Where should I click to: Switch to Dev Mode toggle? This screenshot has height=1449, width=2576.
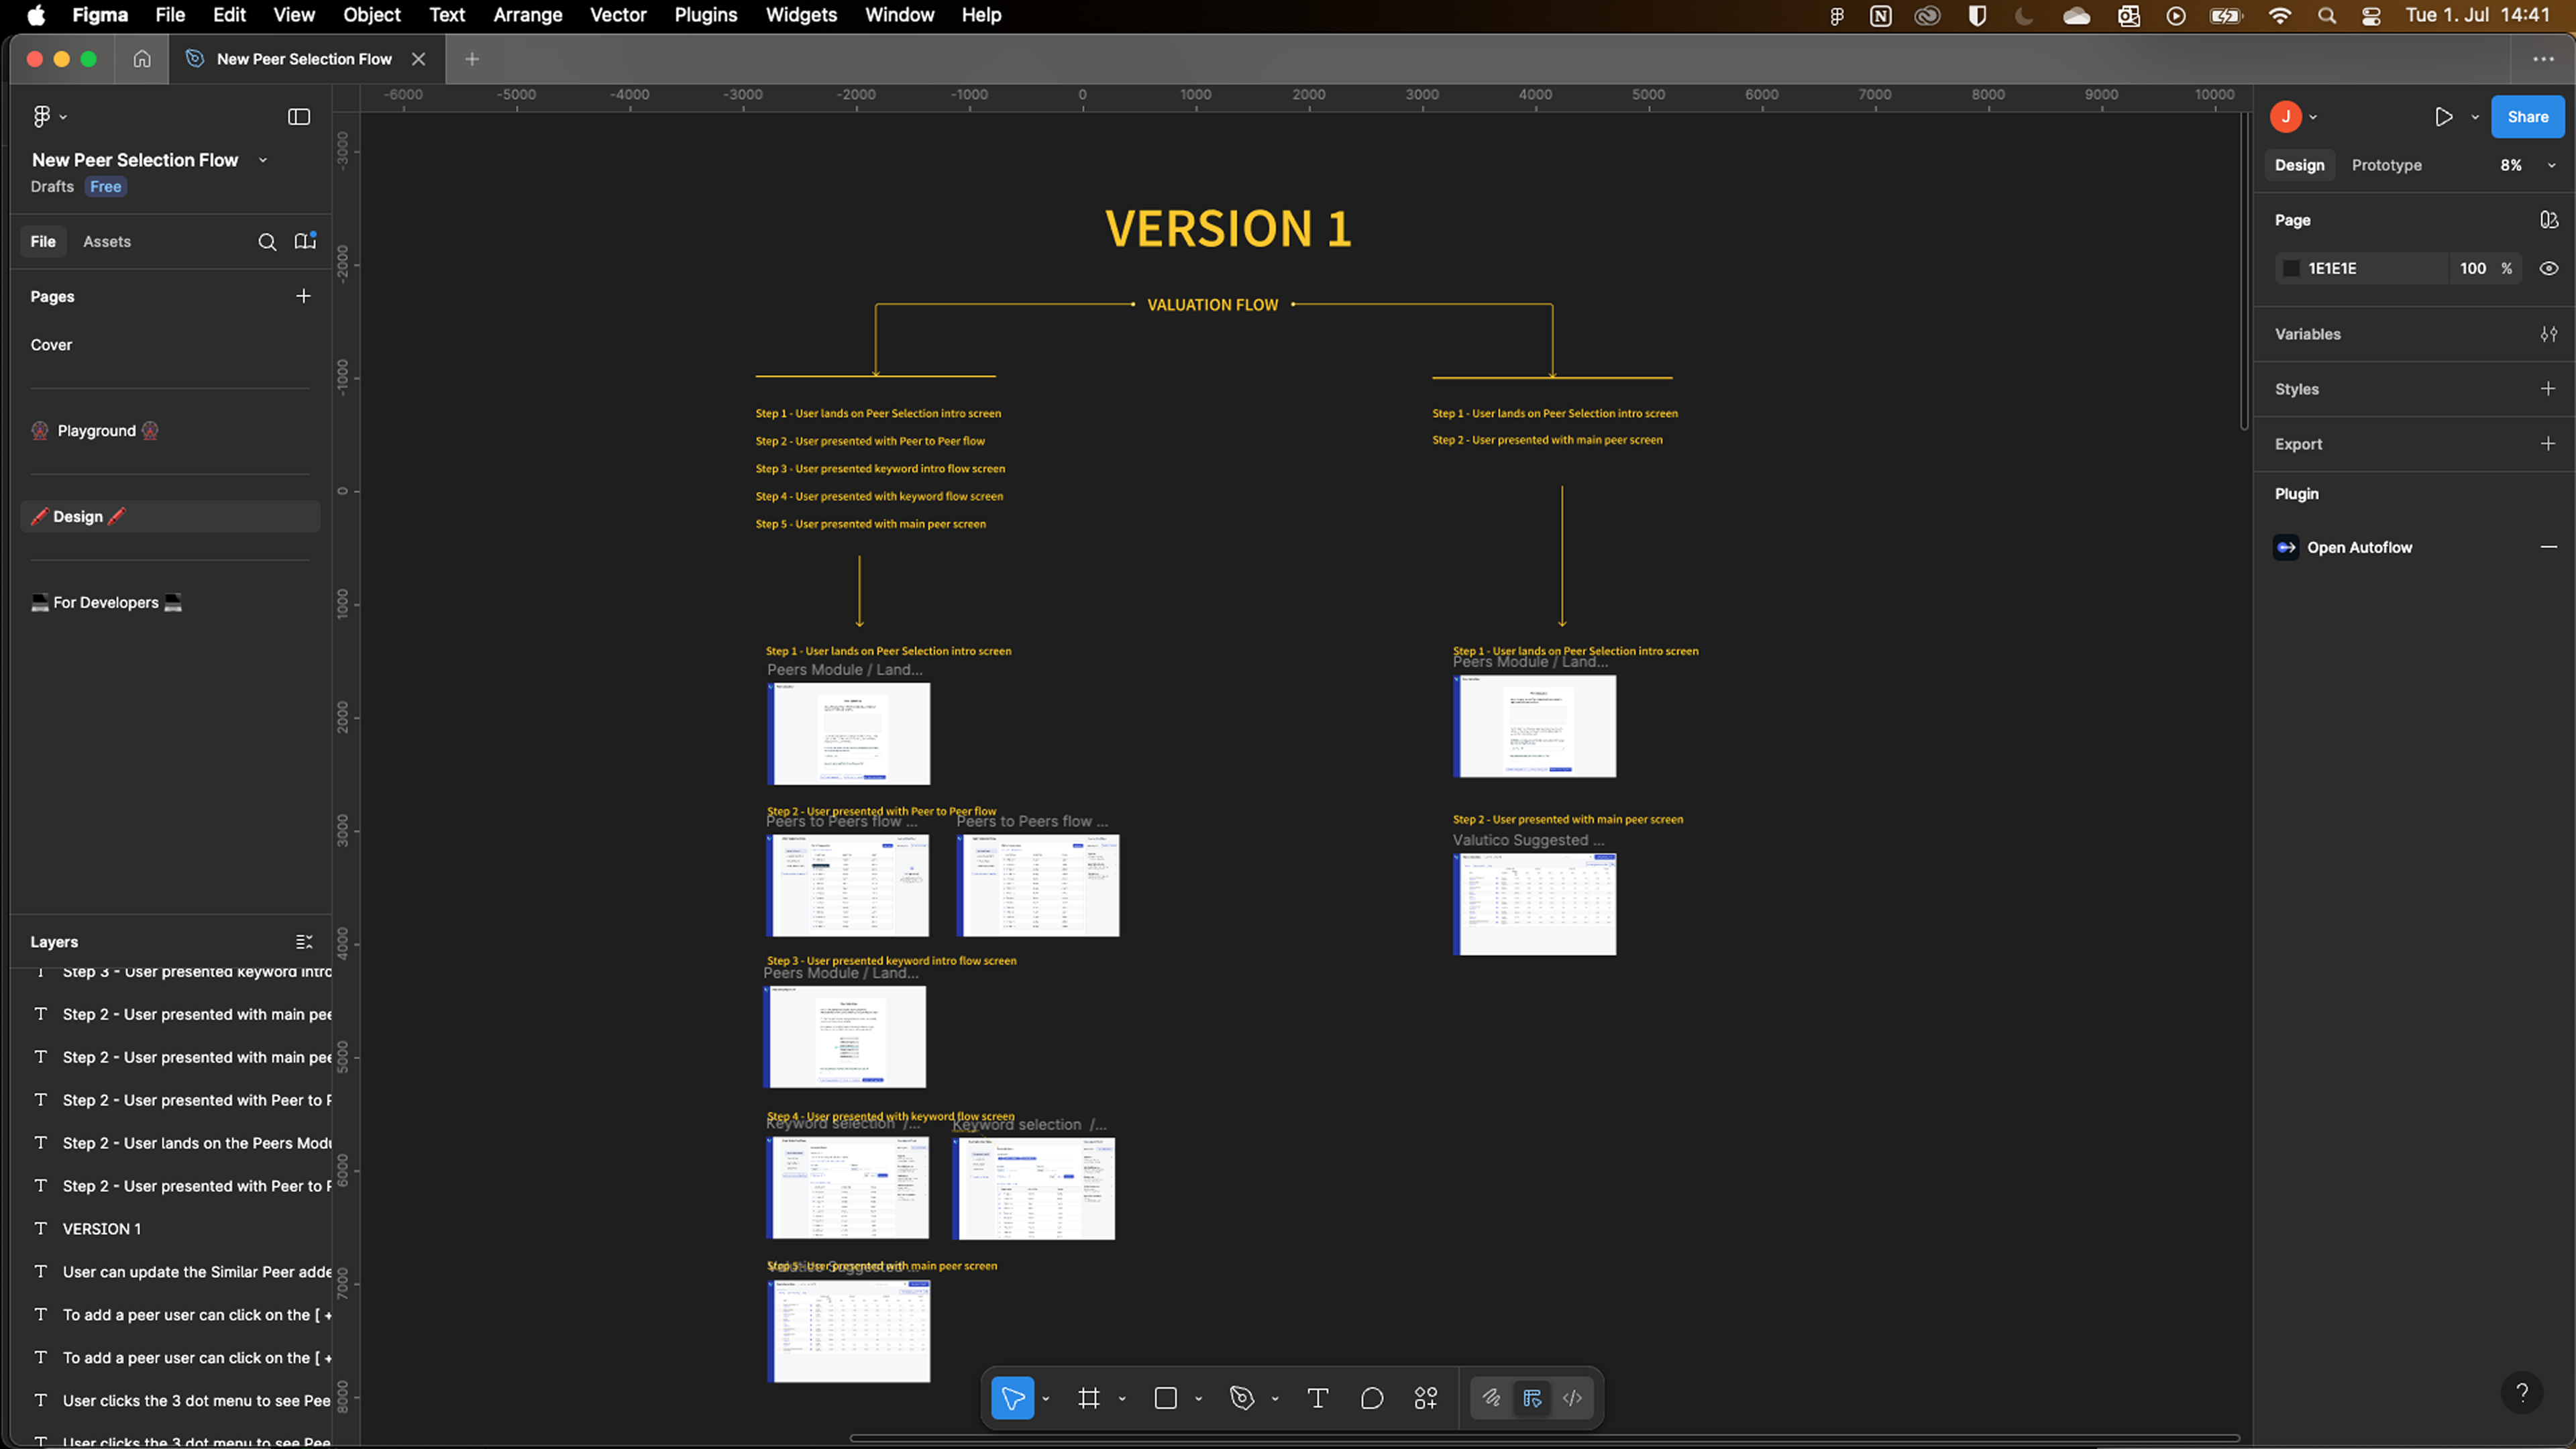1572,1398
